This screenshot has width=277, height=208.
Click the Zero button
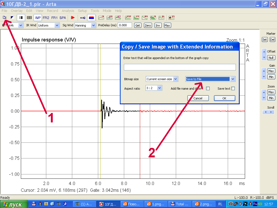[148, 25]
